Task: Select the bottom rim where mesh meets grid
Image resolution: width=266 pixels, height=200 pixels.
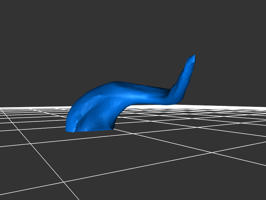Action: coord(90,130)
